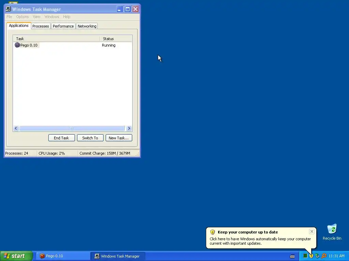Viewport: 349px width, 261px height.
Task: Click the task list right scroll arrow
Action: (128, 128)
